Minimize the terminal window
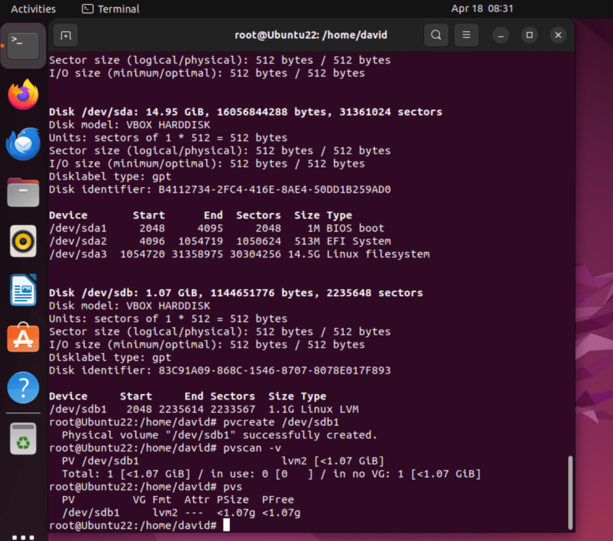This screenshot has width=613, height=541. pos(500,35)
